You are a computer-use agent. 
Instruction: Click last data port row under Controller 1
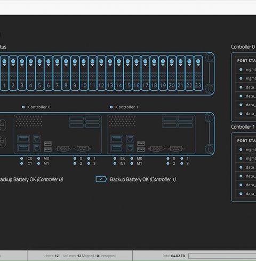click(x=245, y=194)
